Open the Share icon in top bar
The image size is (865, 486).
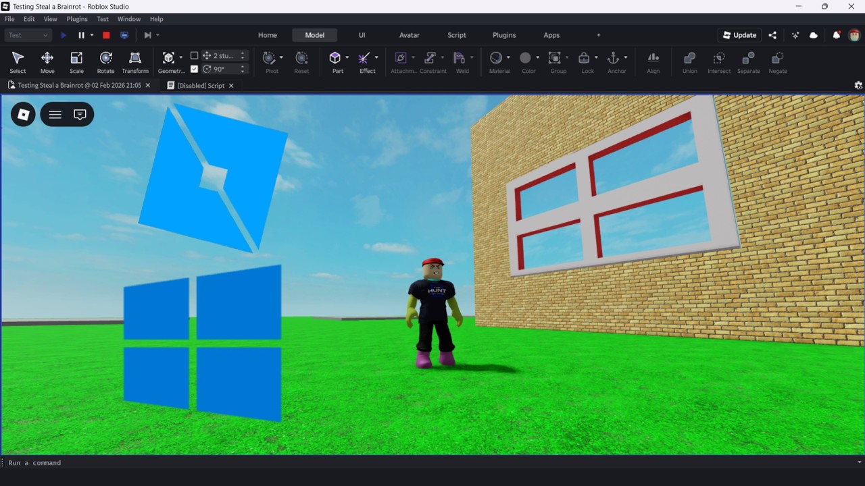click(772, 35)
